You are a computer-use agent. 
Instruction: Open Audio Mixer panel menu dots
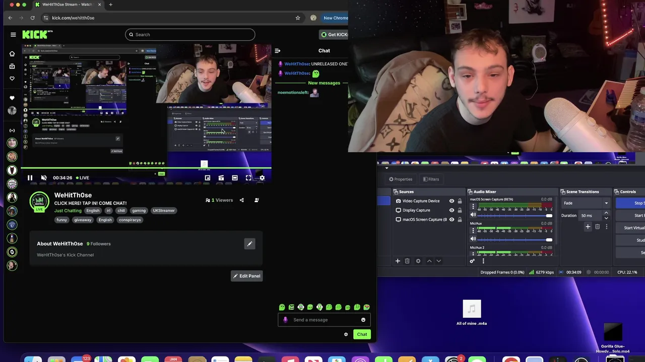pyautogui.click(x=483, y=261)
